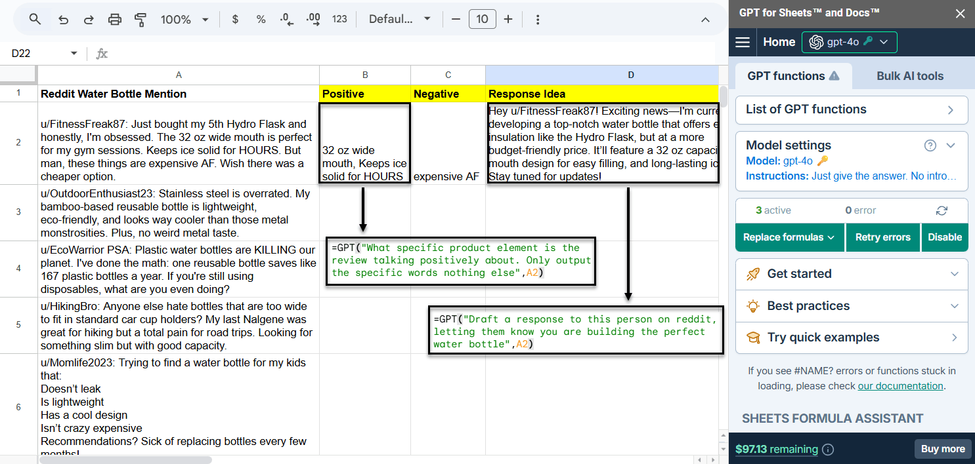Viewport: 975px width, 464px height.
Task: Open the font family dropdown
Action: click(x=399, y=20)
